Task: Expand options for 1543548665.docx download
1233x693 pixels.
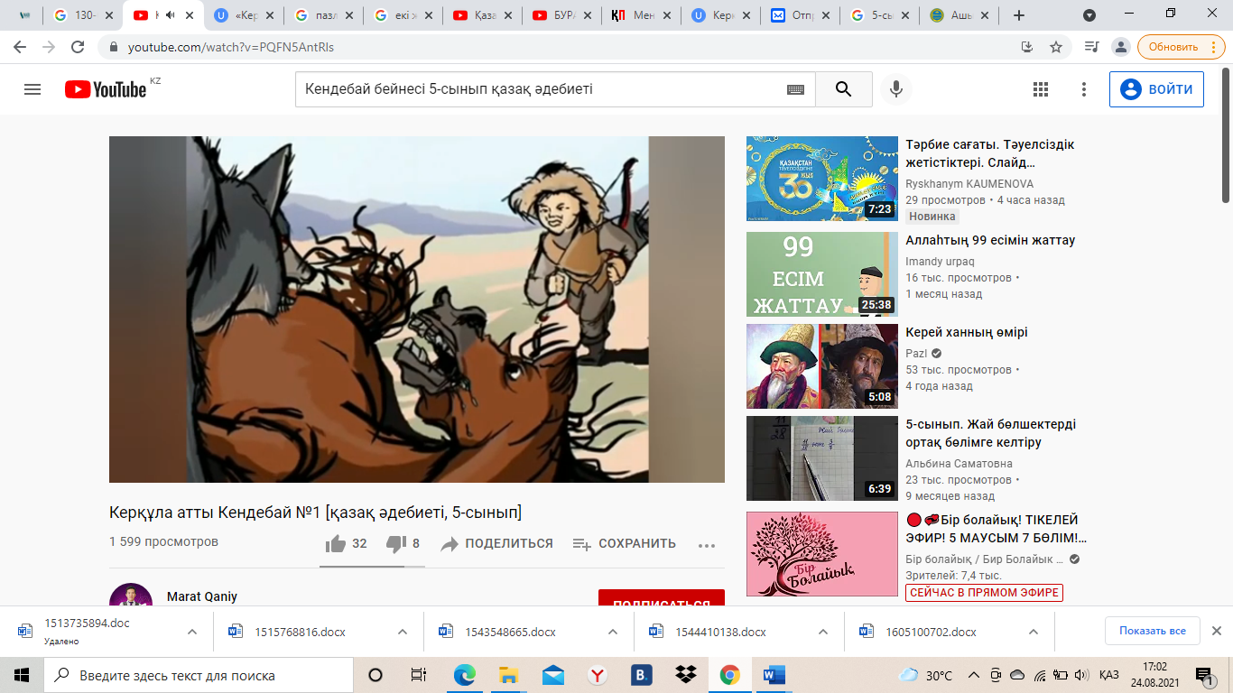Action: [x=613, y=632]
